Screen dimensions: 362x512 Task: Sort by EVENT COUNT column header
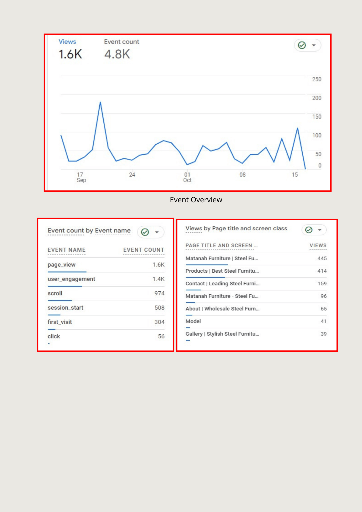(144, 250)
